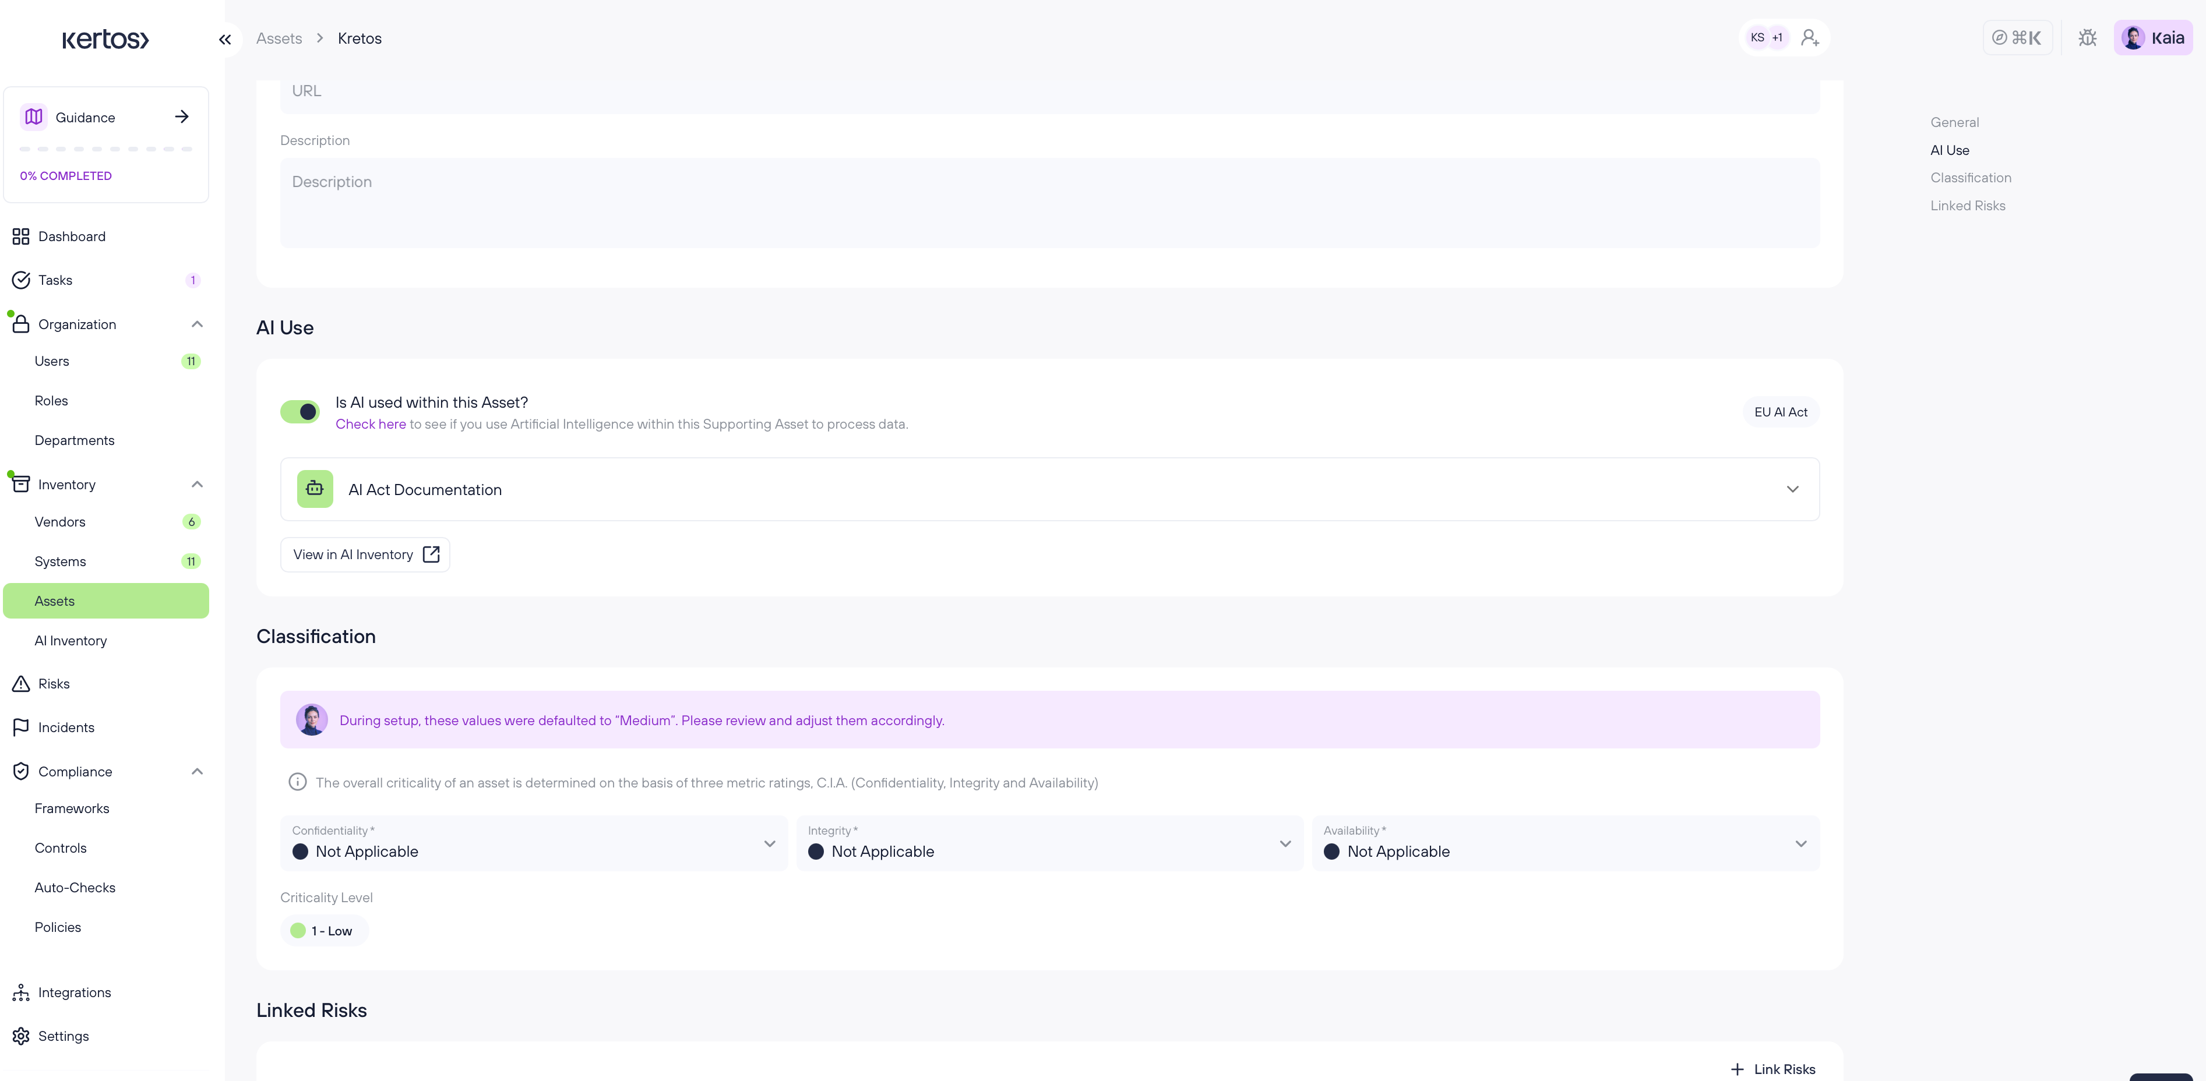Click the +1 collaborators badge

pos(1778,38)
